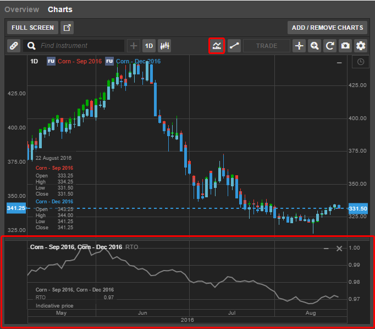Toggle the clock icon on the price axis
The image size is (375, 329).
[360, 62]
